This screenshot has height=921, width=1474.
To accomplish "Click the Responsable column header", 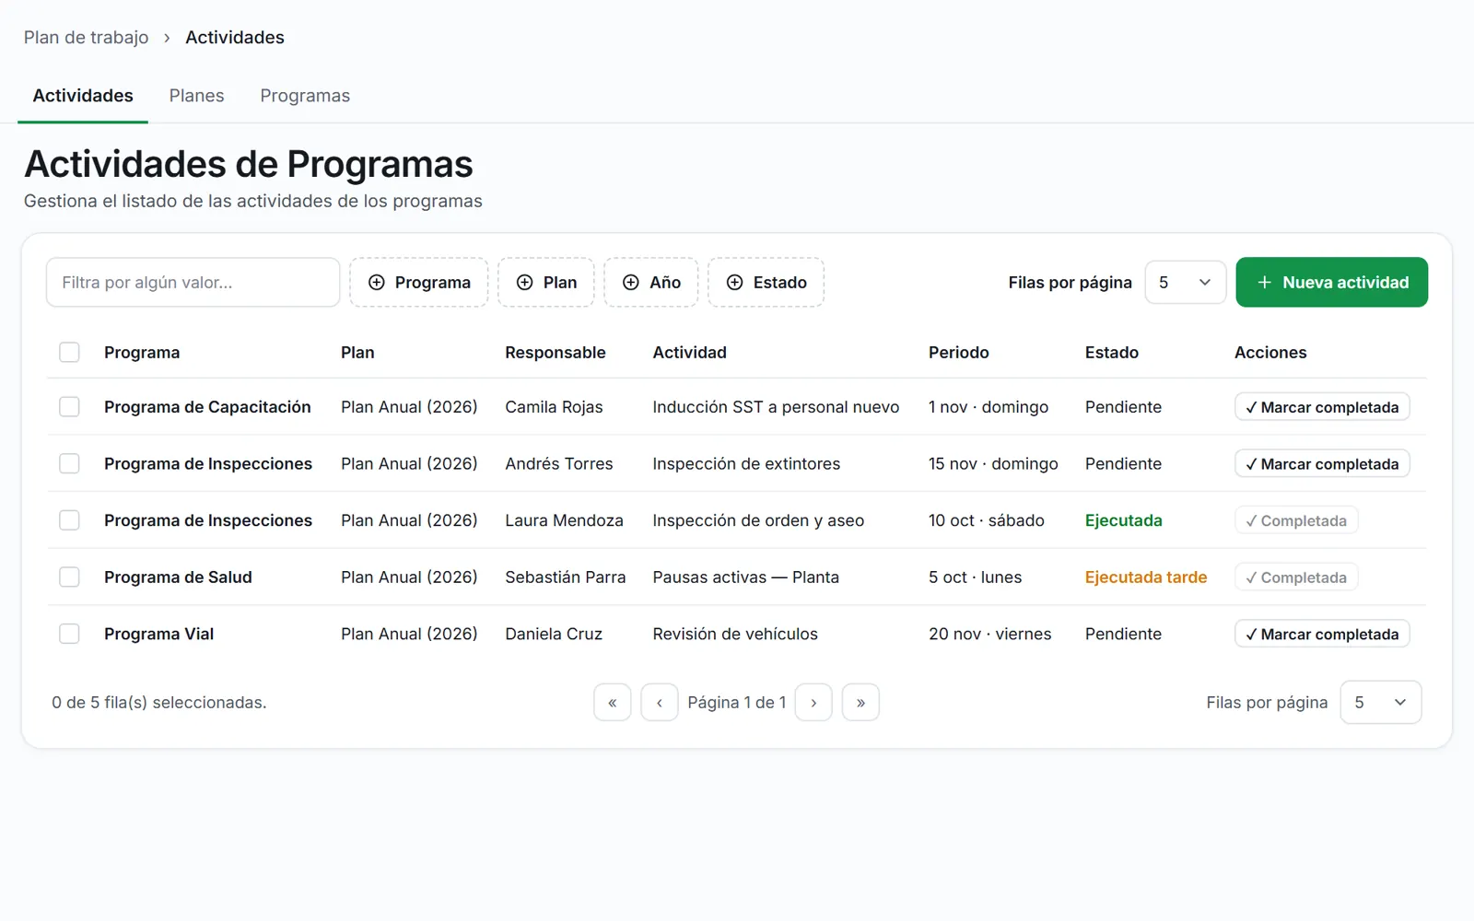I will pyautogui.click(x=556, y=353).
